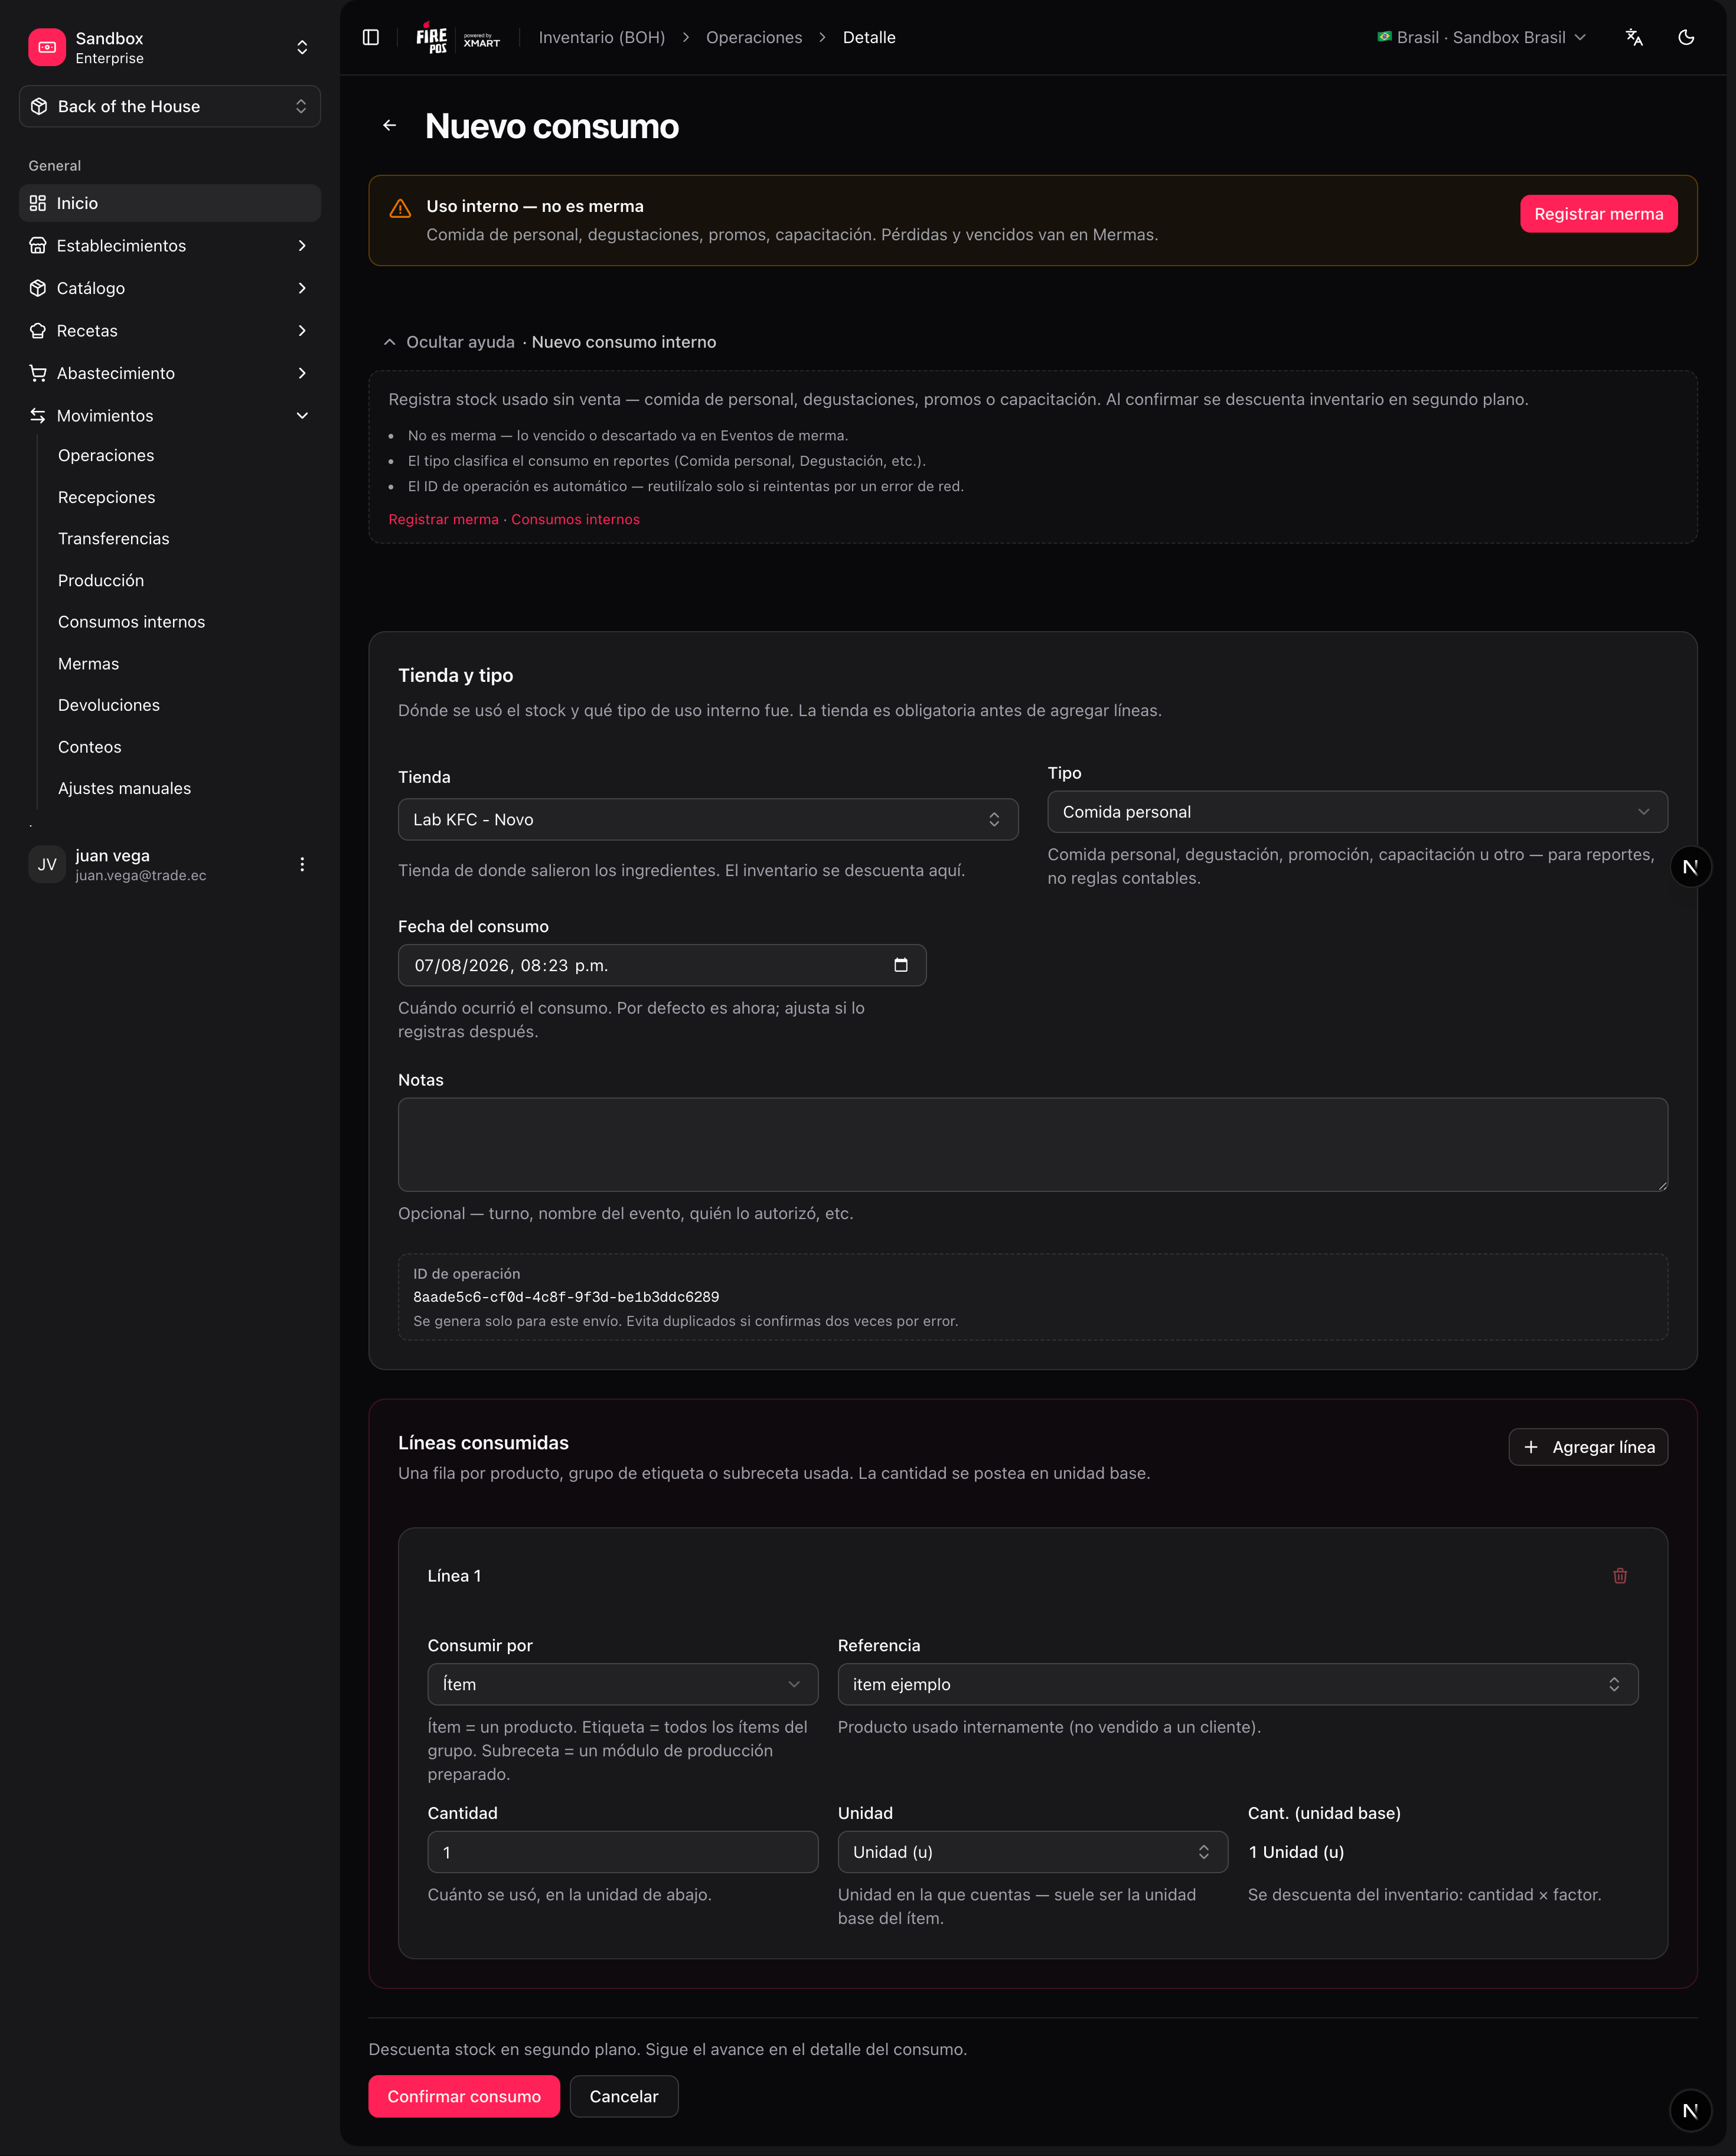The height and width of the screenshot is (2156, 1736).
Task: Open Devoluciones submenu item
Action: click(x=109, y=705)
